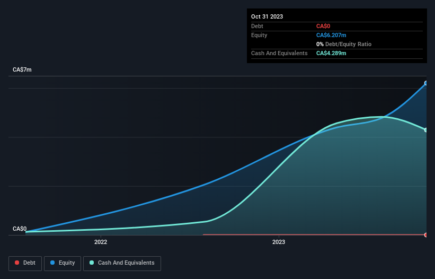The height and width of the screenshot is (279, 435).
Task: Click the CA$0 y-axis label
Action: coord(20,229)
